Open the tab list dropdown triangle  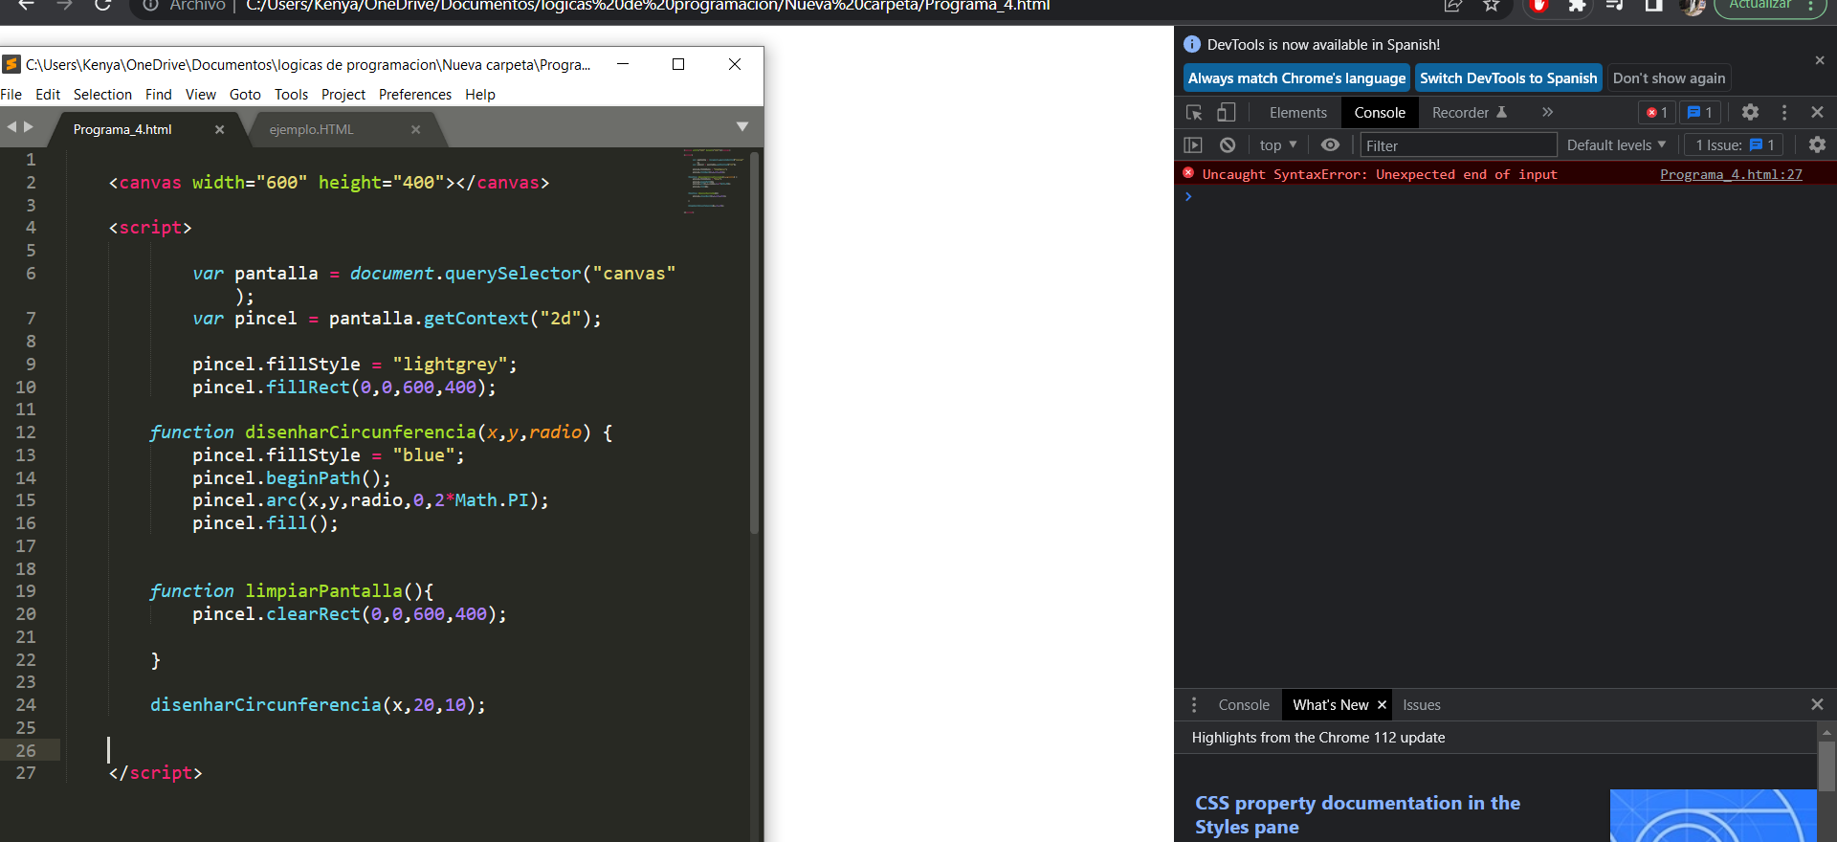[x=742, y=126]
